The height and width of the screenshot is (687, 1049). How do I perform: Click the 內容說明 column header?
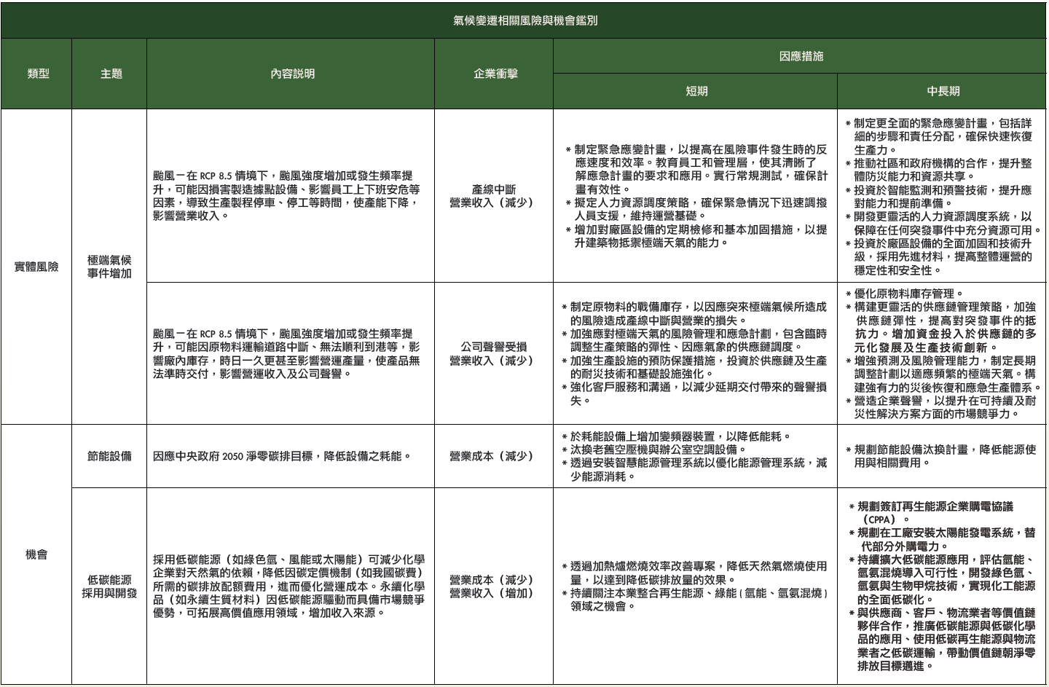click(x=291, y=74)
